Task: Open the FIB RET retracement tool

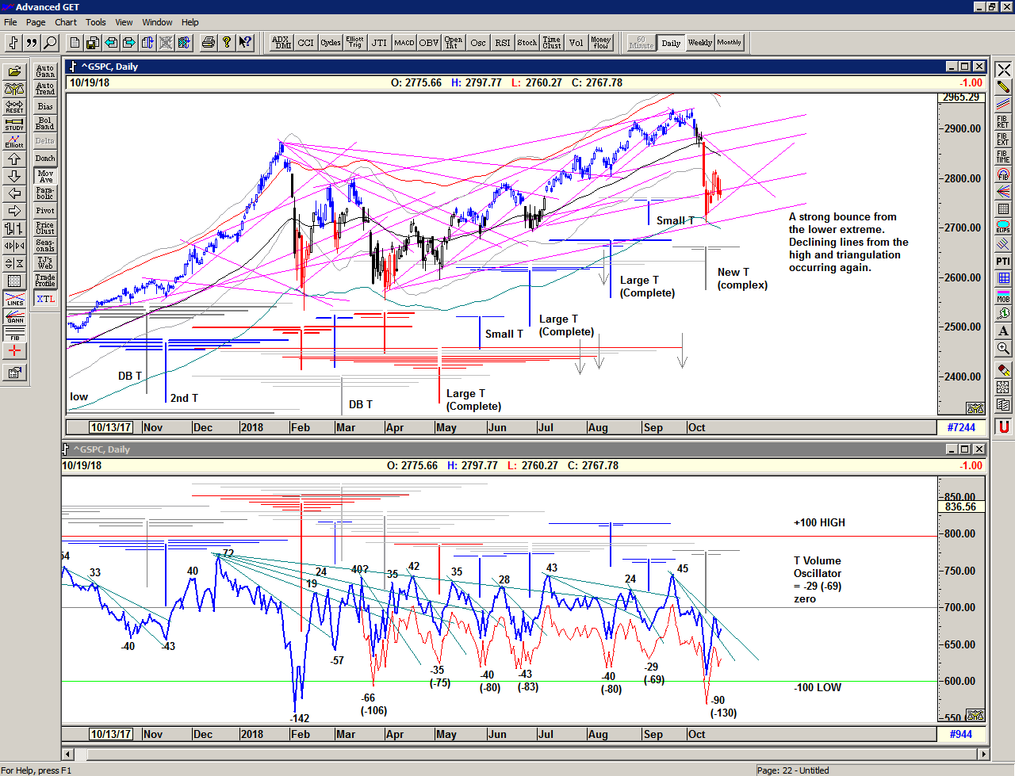Action: point(1003,121)
